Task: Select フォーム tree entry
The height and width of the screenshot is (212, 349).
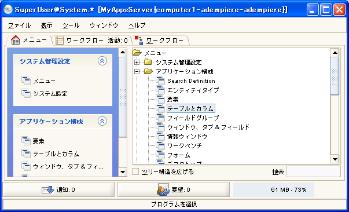Action: pyautogui.click(x=179, y=155)
